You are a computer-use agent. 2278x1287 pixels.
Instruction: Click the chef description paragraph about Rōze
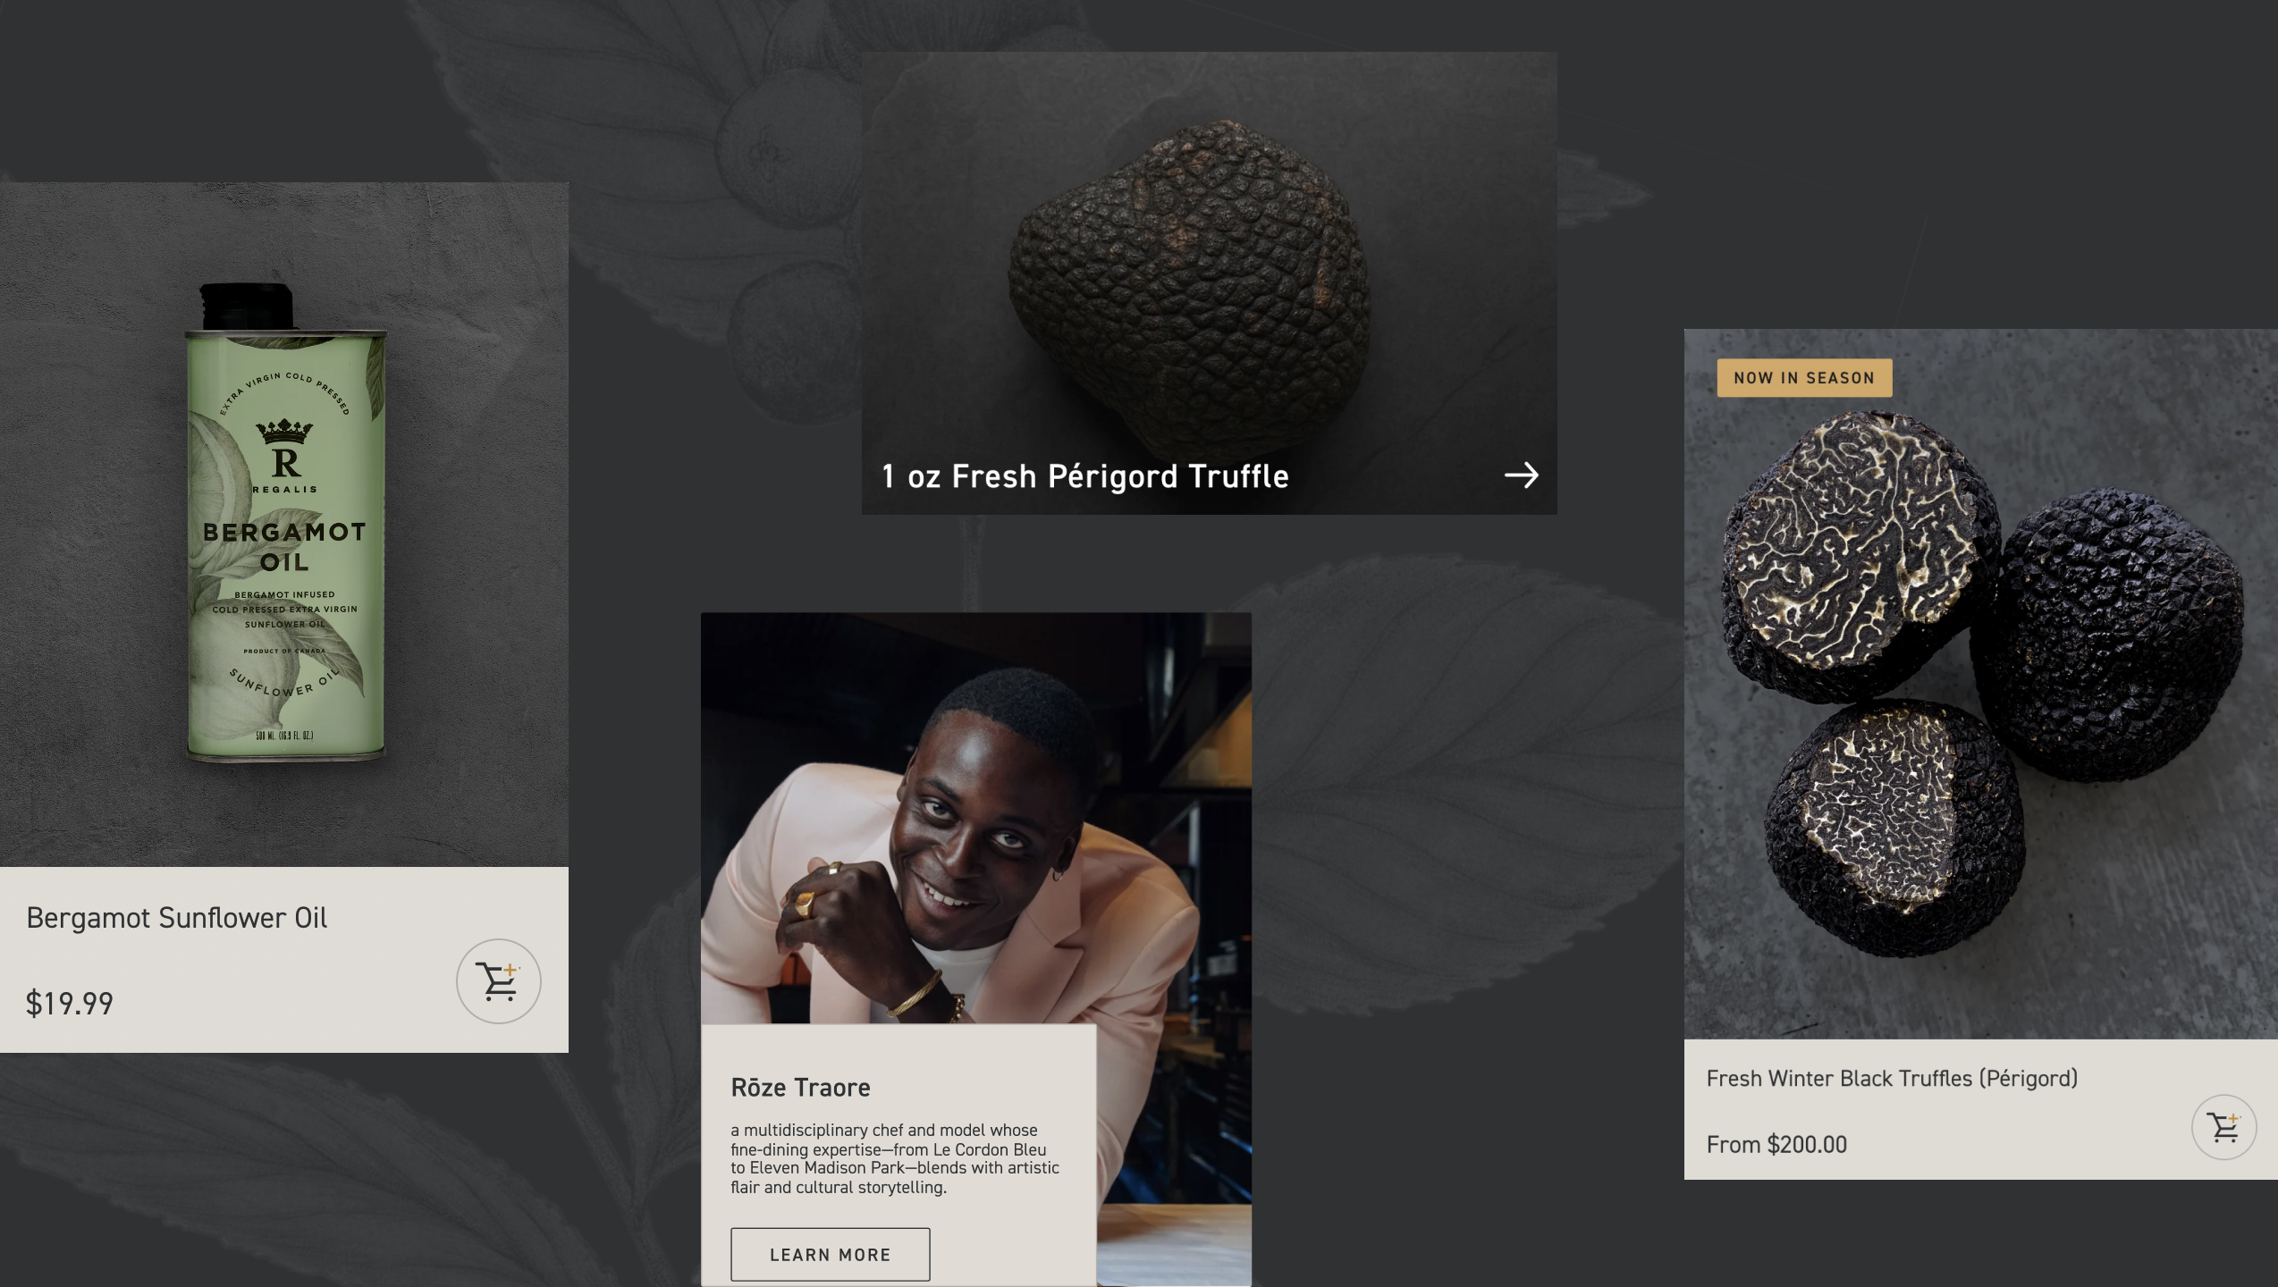[x=895, y=1158]
